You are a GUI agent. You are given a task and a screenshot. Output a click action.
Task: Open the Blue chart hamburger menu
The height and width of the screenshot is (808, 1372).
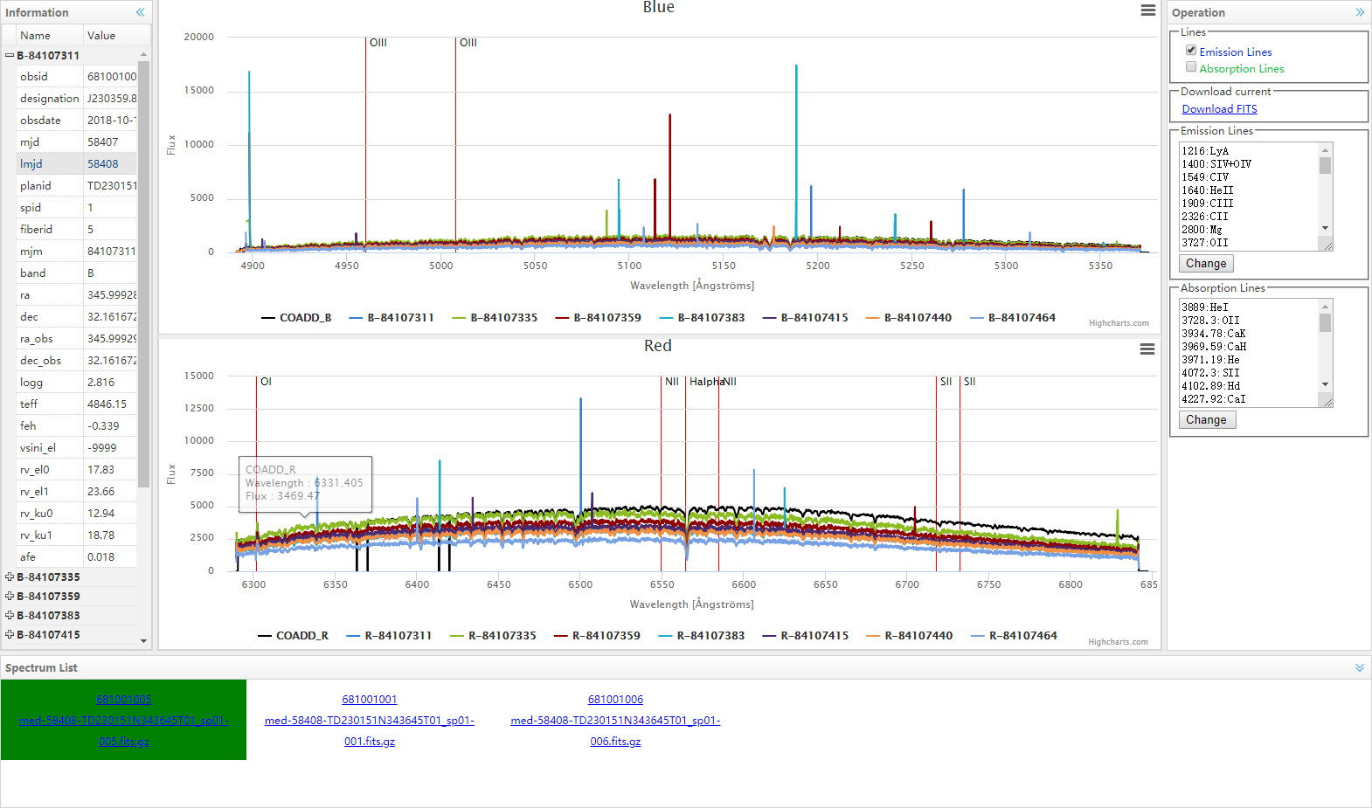pos(1147,10)
